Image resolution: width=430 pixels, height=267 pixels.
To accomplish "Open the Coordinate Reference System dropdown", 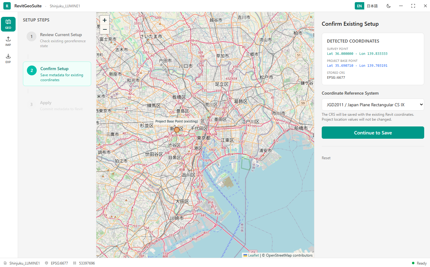I will [x=373, y=104].
